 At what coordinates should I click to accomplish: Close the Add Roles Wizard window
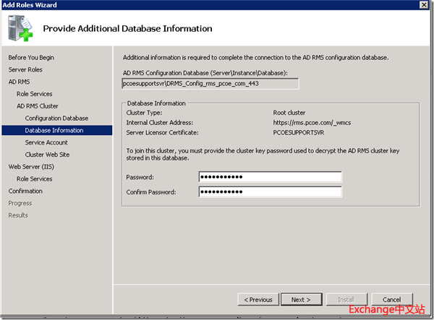(x=424, y=5)
